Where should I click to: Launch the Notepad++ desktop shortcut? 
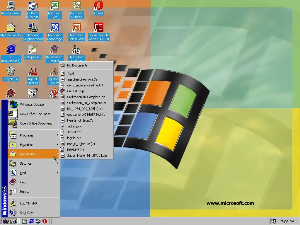pyautogui.click(x=33, y=52)
